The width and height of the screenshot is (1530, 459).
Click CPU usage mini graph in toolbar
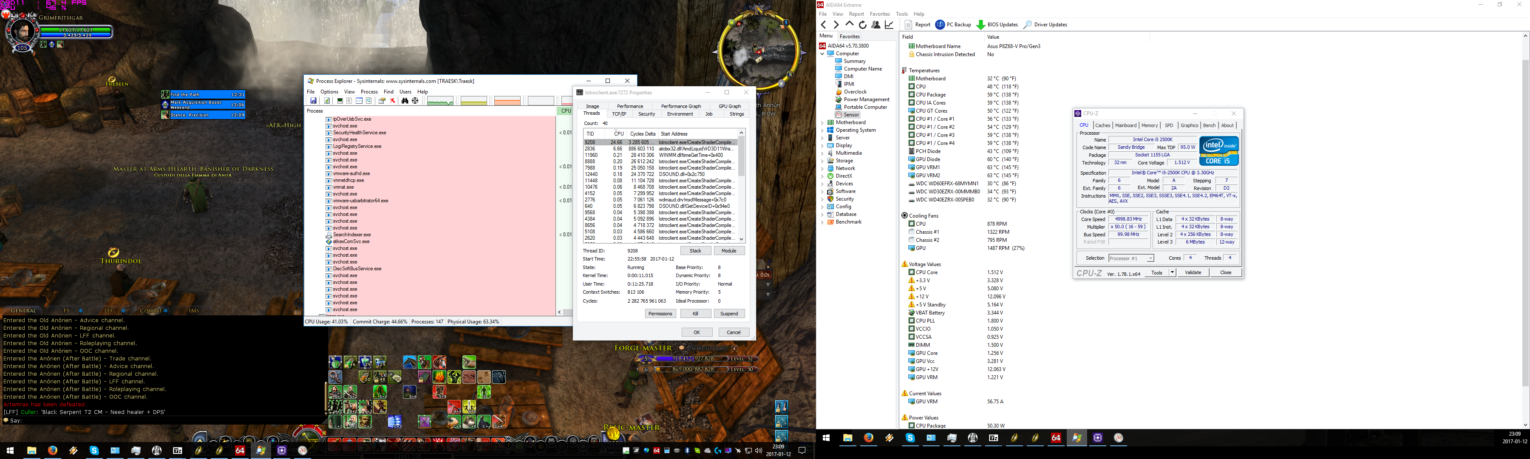(x=441, y=101)
